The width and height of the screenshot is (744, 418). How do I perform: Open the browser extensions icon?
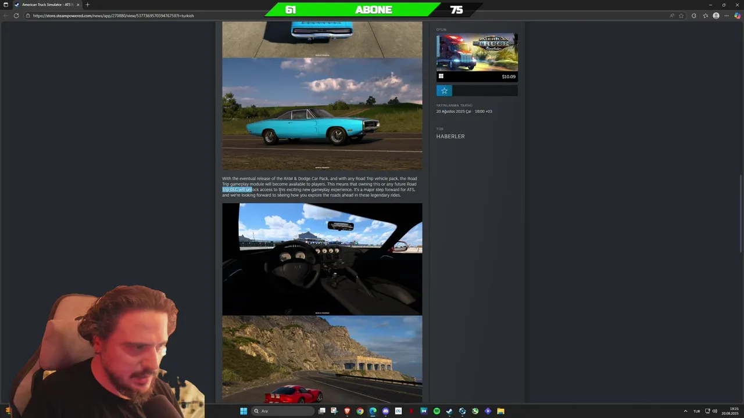point(694,16)
